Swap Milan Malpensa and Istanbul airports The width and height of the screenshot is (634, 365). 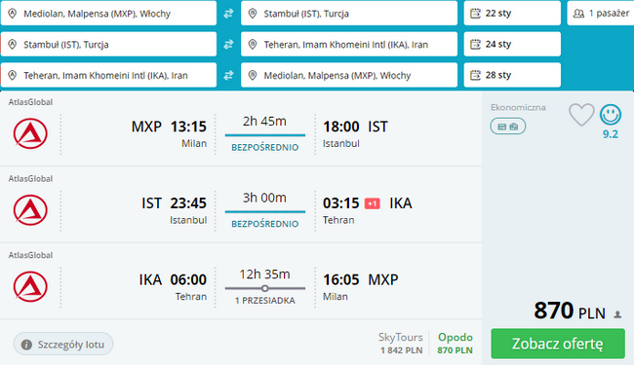coord(228,14)
